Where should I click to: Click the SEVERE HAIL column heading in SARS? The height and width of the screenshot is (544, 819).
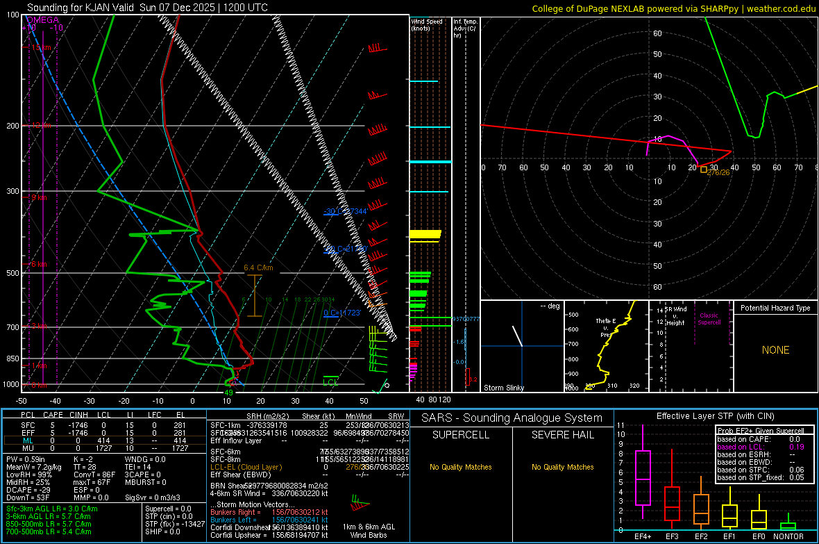(562, 435)
